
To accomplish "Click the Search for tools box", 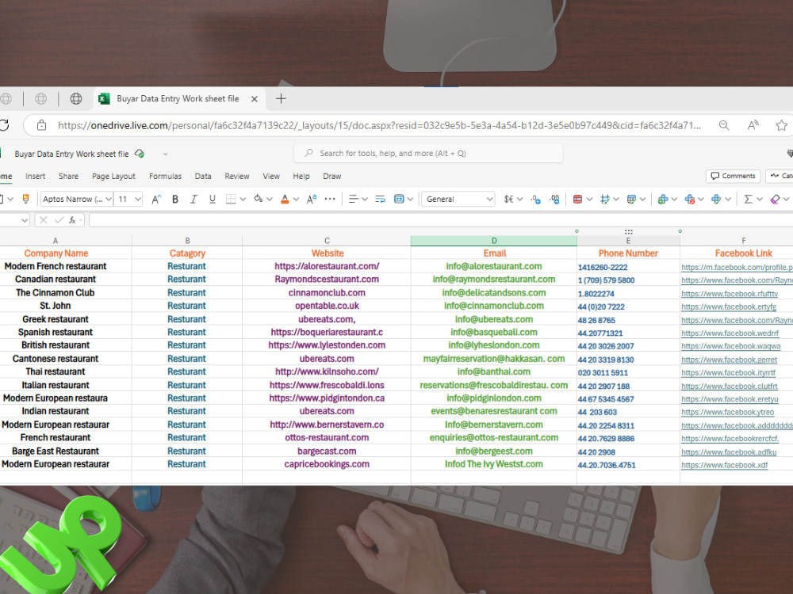I will pyautogui.click(x=428, y=153).
